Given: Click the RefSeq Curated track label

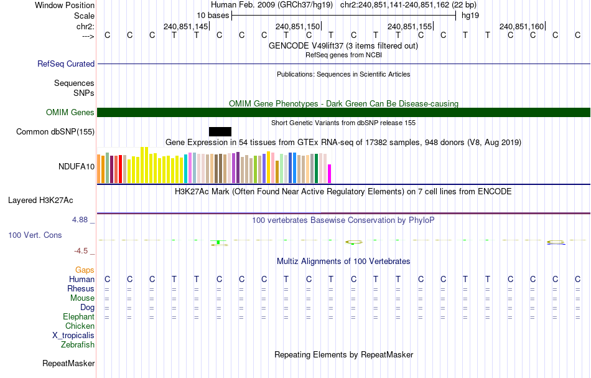Looking at the screenshot, I should pyautogui.click(x=65, y=64).
